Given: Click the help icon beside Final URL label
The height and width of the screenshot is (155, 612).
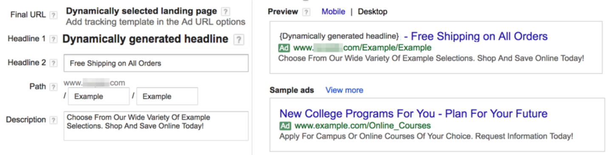Looking at the screenshot, I should click(x=53, y=15).
